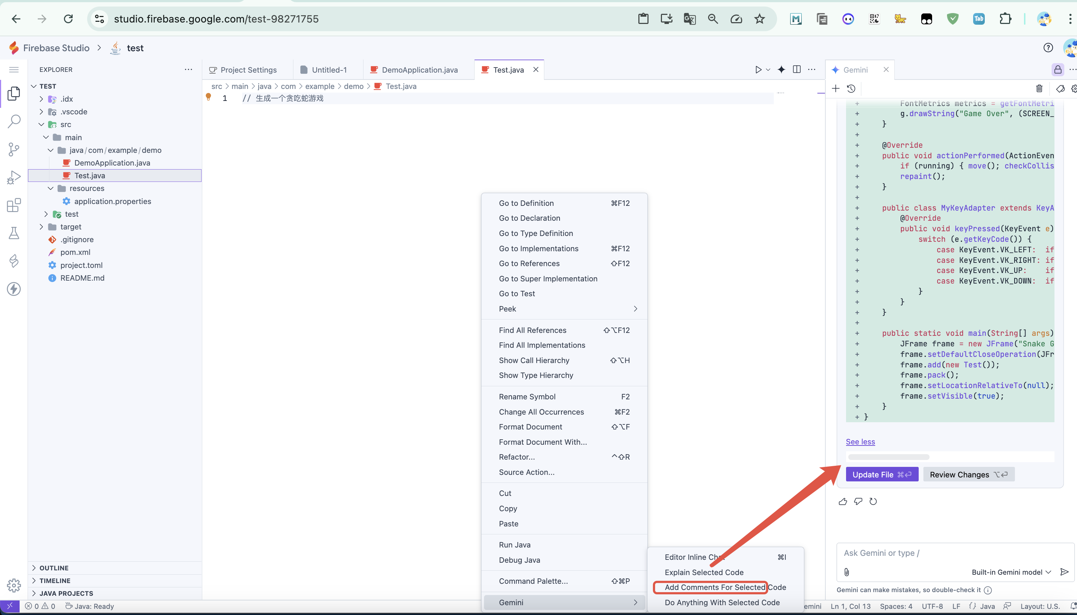Choose Rename Symbol in context menu
1077x615 pixels.
pyautogui.click(x=564, y=396)
